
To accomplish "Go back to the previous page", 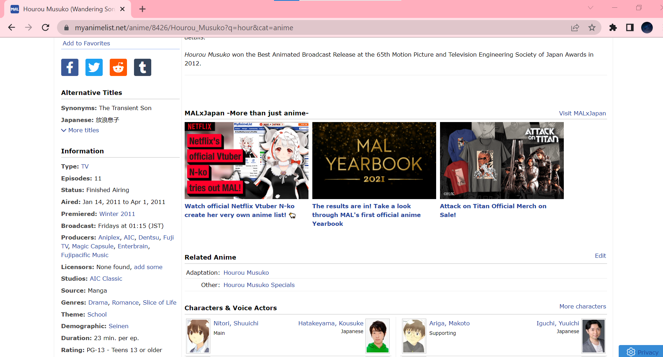I will point(12,27).
